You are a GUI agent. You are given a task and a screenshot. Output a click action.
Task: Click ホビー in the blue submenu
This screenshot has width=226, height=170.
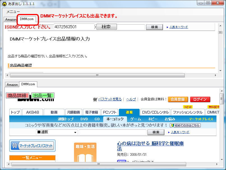tap(153, 119)
